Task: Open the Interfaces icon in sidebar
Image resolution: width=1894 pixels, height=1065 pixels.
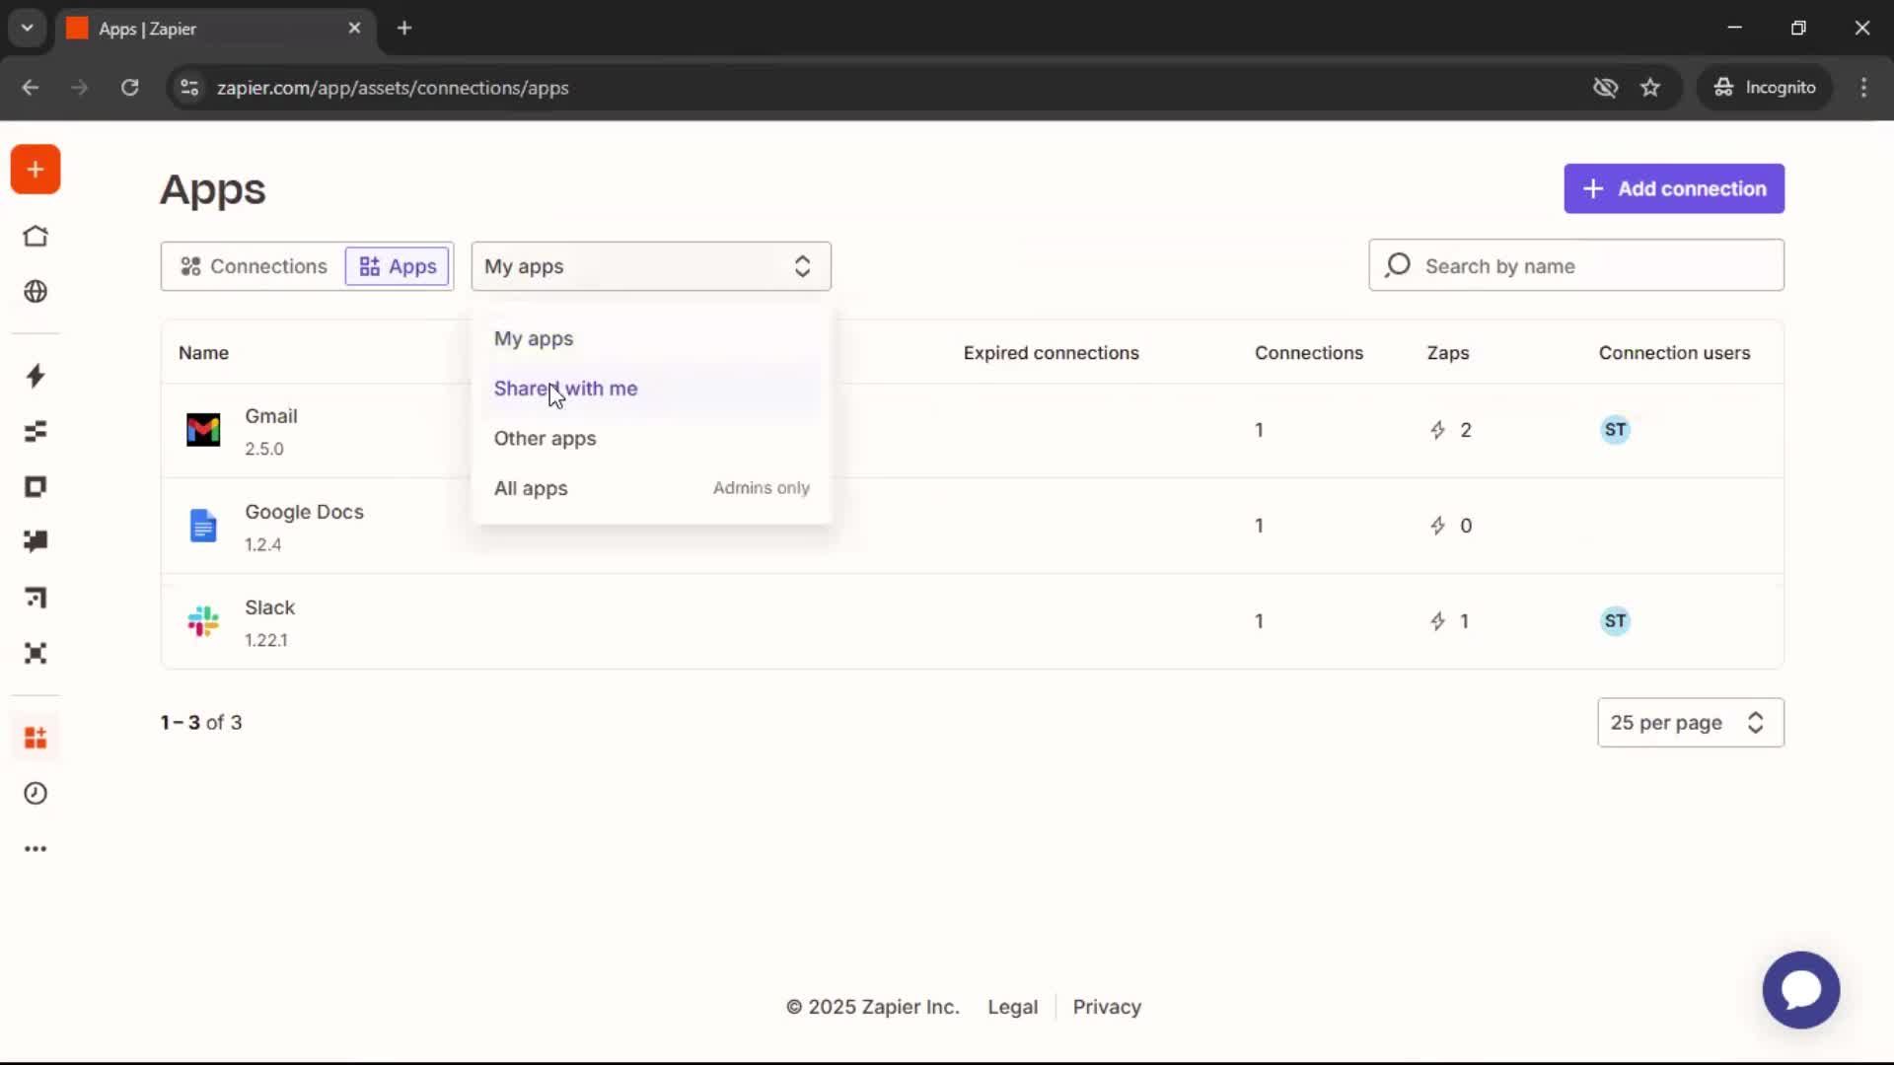Action: click(36, 487)
